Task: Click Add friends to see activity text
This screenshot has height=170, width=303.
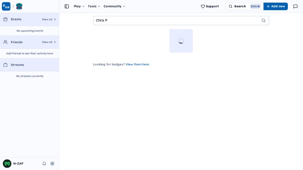Action: 30,53
